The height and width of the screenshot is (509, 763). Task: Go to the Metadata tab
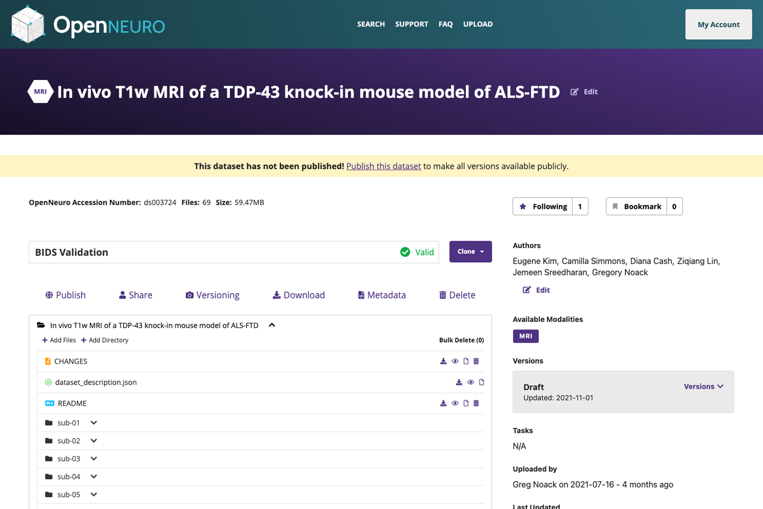point(382,295)
